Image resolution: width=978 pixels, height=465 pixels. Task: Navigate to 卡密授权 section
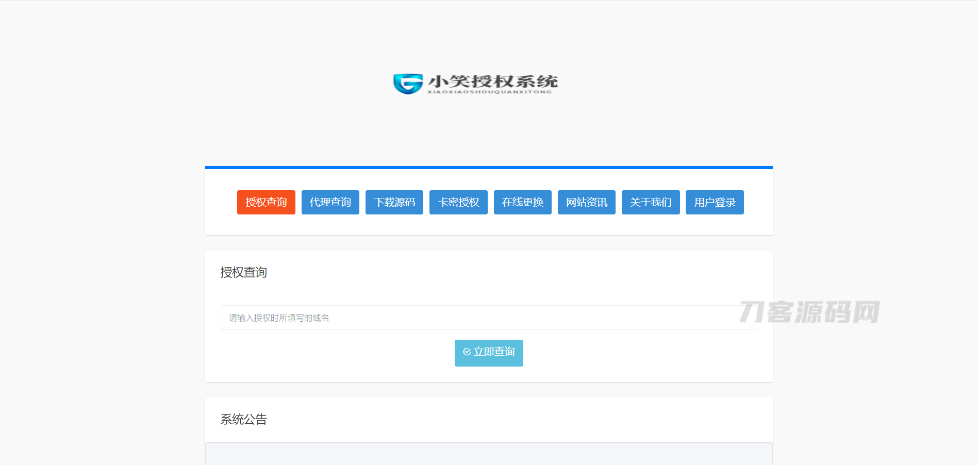click(458, 202)
